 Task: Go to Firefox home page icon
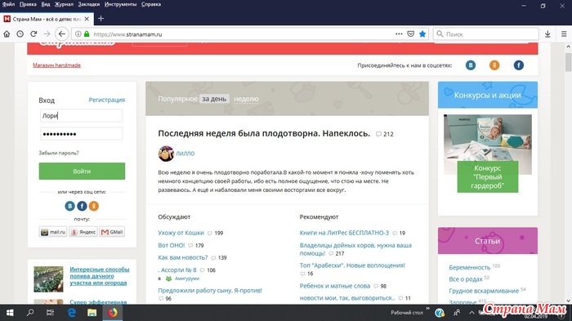coord(7,34)
